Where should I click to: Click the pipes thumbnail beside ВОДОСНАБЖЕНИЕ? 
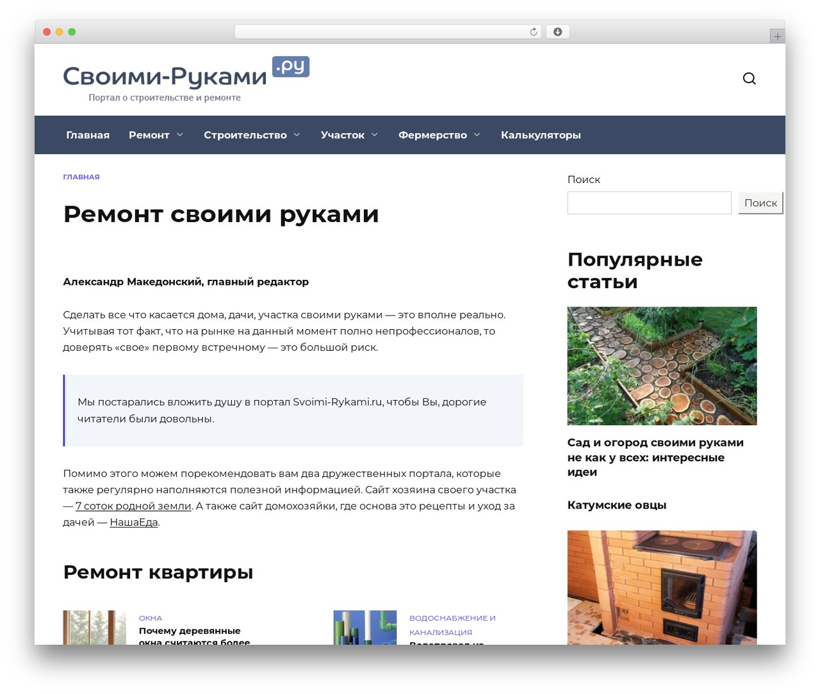click(365, 627)
